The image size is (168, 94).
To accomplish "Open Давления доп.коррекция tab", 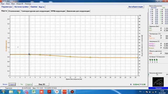I will [x=78, y=11].
